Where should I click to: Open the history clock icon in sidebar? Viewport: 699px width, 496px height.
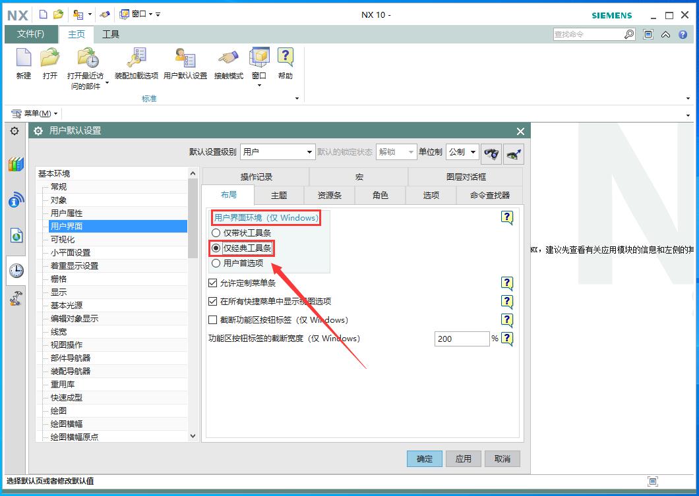pos(16,270)
